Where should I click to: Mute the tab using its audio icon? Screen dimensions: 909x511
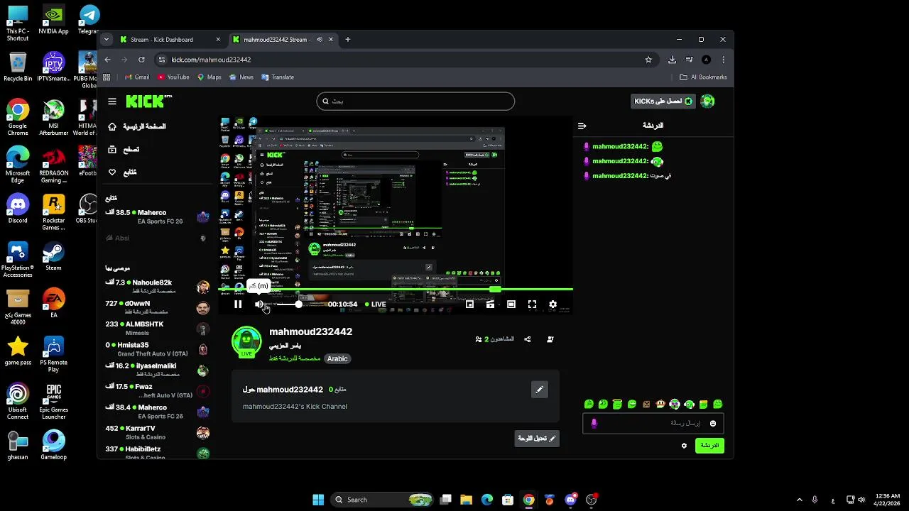pos(320,40)
